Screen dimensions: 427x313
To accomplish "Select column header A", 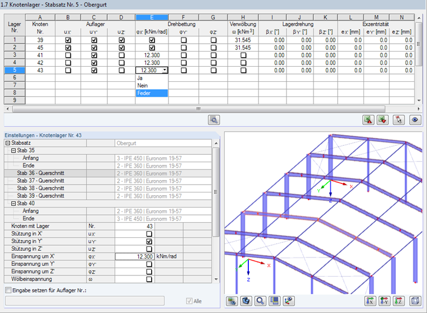I will click(40, 17).
